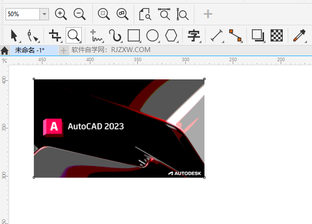This screenshot has width=312, height=224.
Task: Expand the Drop Shadow tool flyout arrow
Action: point(264,41)
